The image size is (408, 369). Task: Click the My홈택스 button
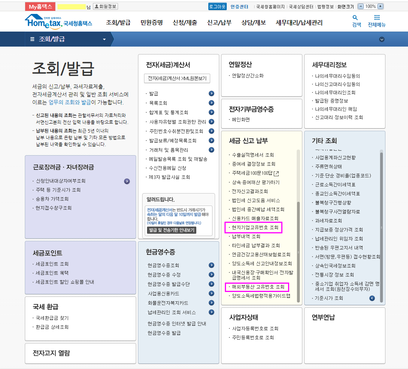(x=40, y=6)
